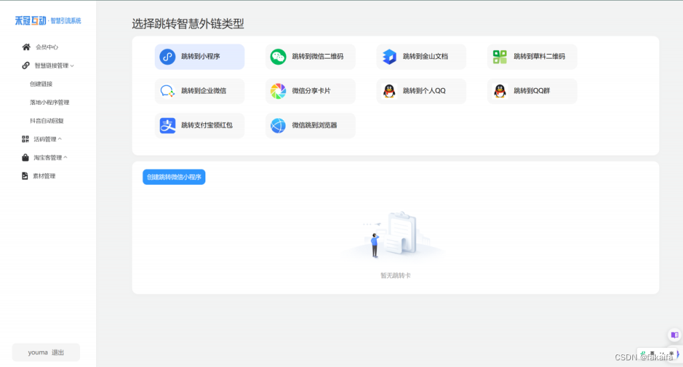Click the mini program link icon
Image resolution: width=683 pixels, height=367 pixels.
click(x=167, y=57)
